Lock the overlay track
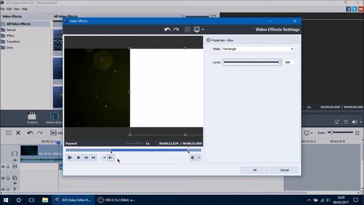Image resolution: width=364 pixels, height=205 pixels. [x=8, y=178]
